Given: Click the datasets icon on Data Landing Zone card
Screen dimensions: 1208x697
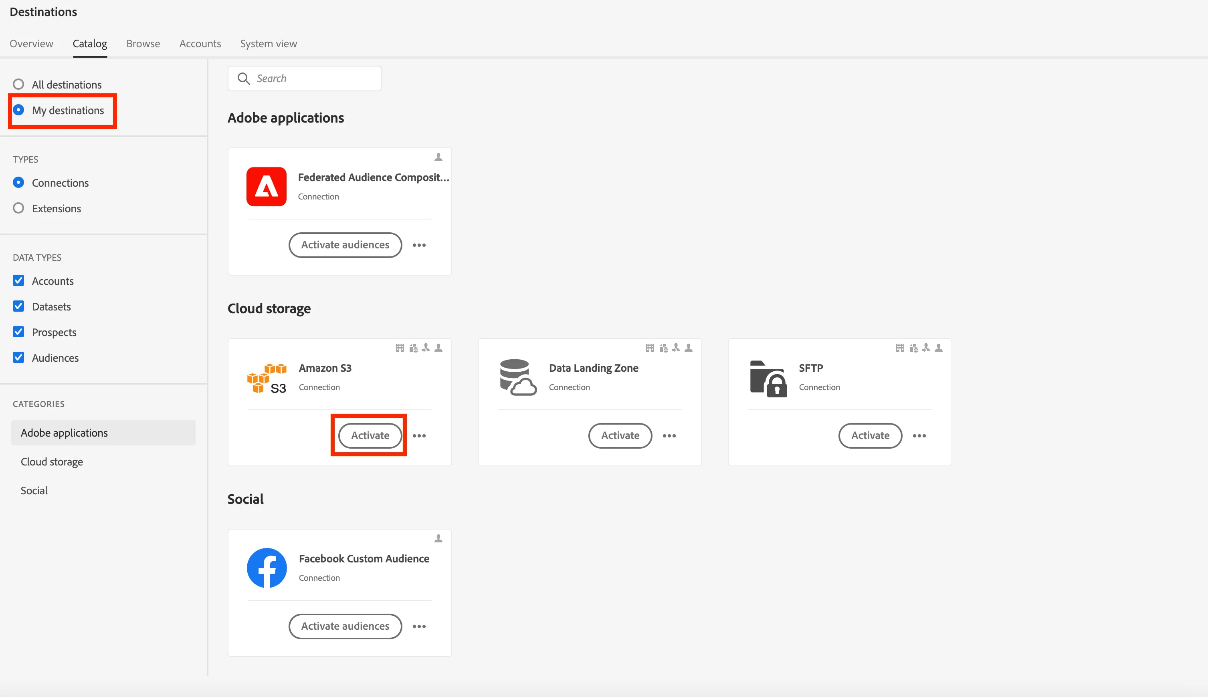Looking at the screenshot, I should (x=663, y=348).
